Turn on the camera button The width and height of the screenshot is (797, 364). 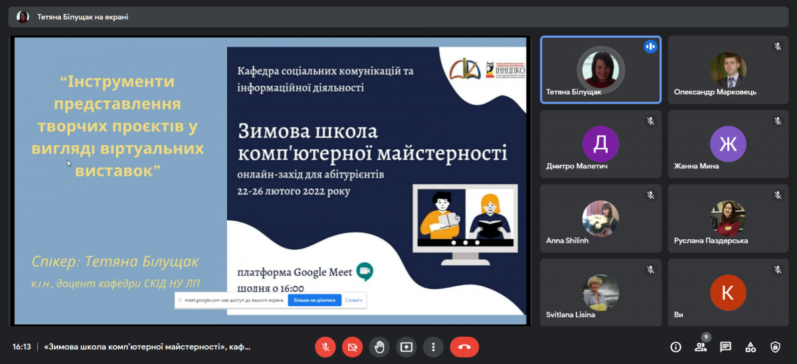tap(353, 347)
